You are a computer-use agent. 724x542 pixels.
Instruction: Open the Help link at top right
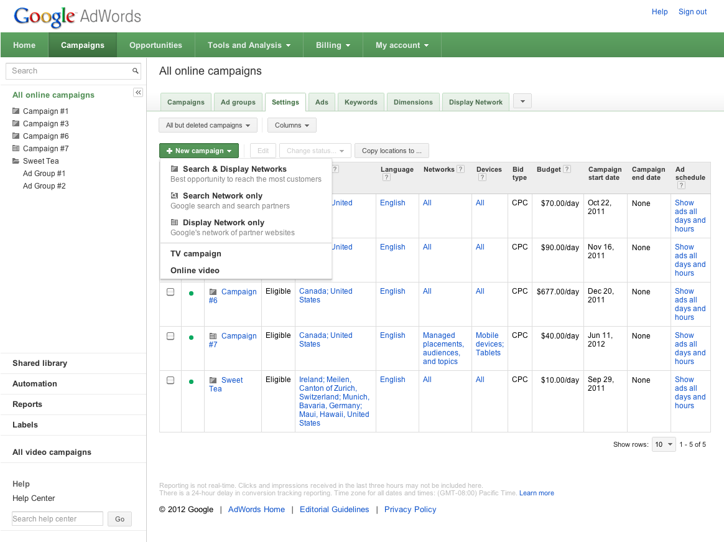click(659, 12)
